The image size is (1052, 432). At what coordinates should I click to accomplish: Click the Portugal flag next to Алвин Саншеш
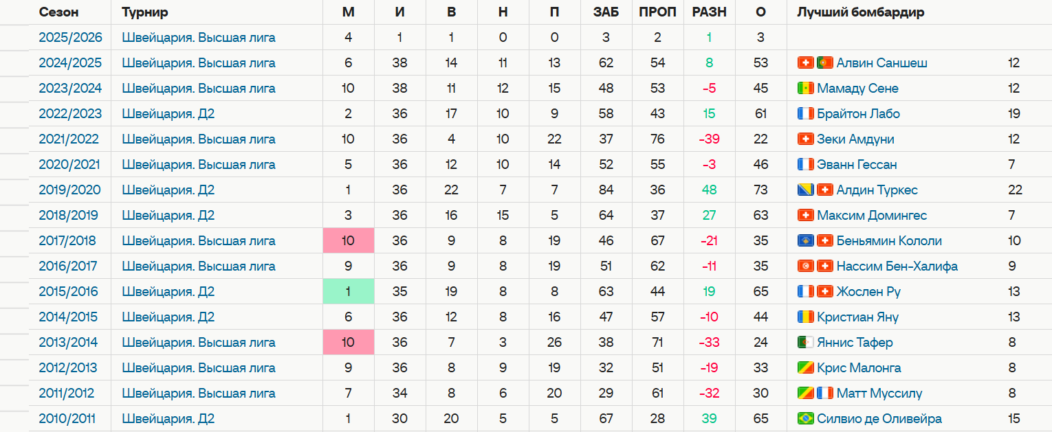click(824, 62)
